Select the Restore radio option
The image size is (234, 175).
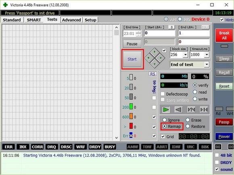point(188,126)
